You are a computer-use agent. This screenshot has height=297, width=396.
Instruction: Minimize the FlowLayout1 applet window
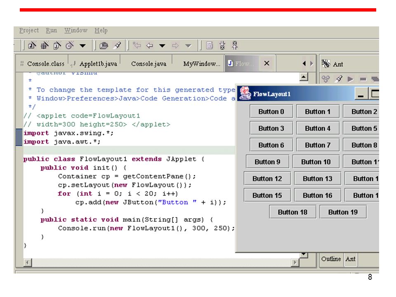point(361,94)
